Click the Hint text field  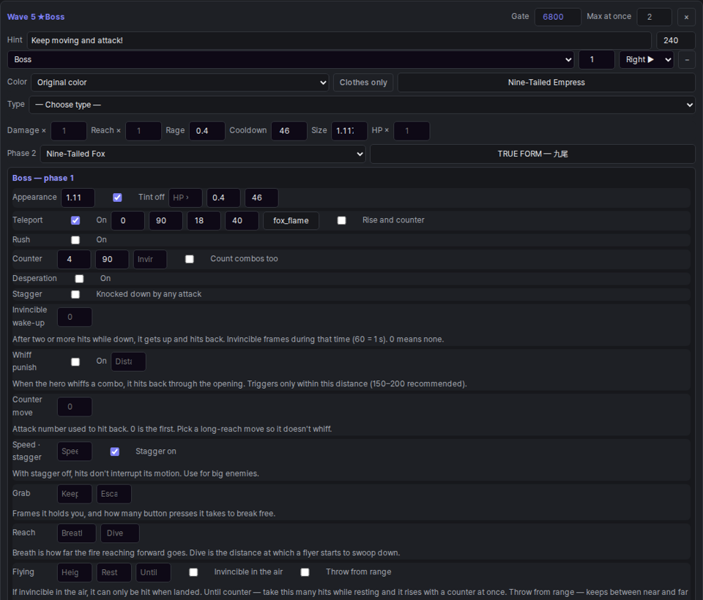point(339,40)
